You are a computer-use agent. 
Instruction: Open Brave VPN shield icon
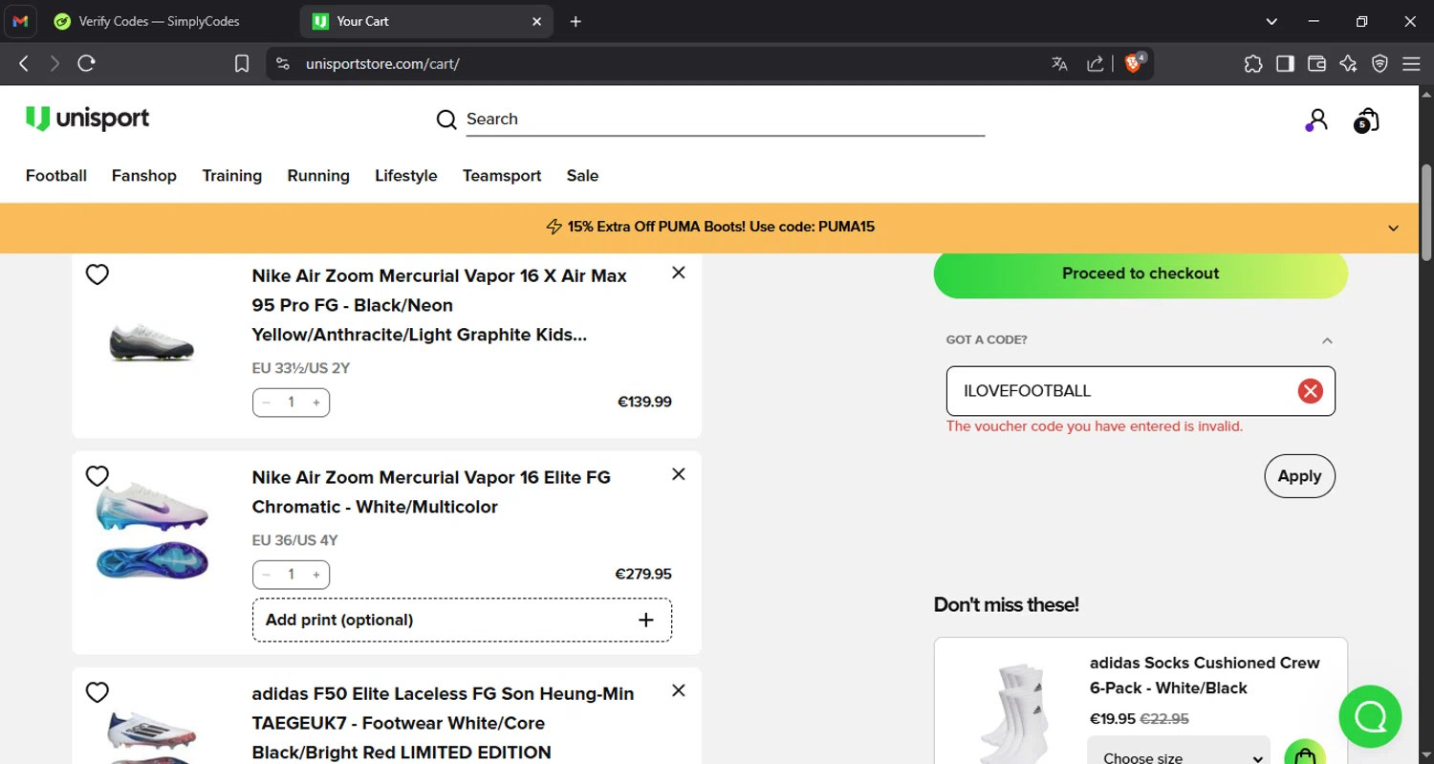coord(1380,63)
